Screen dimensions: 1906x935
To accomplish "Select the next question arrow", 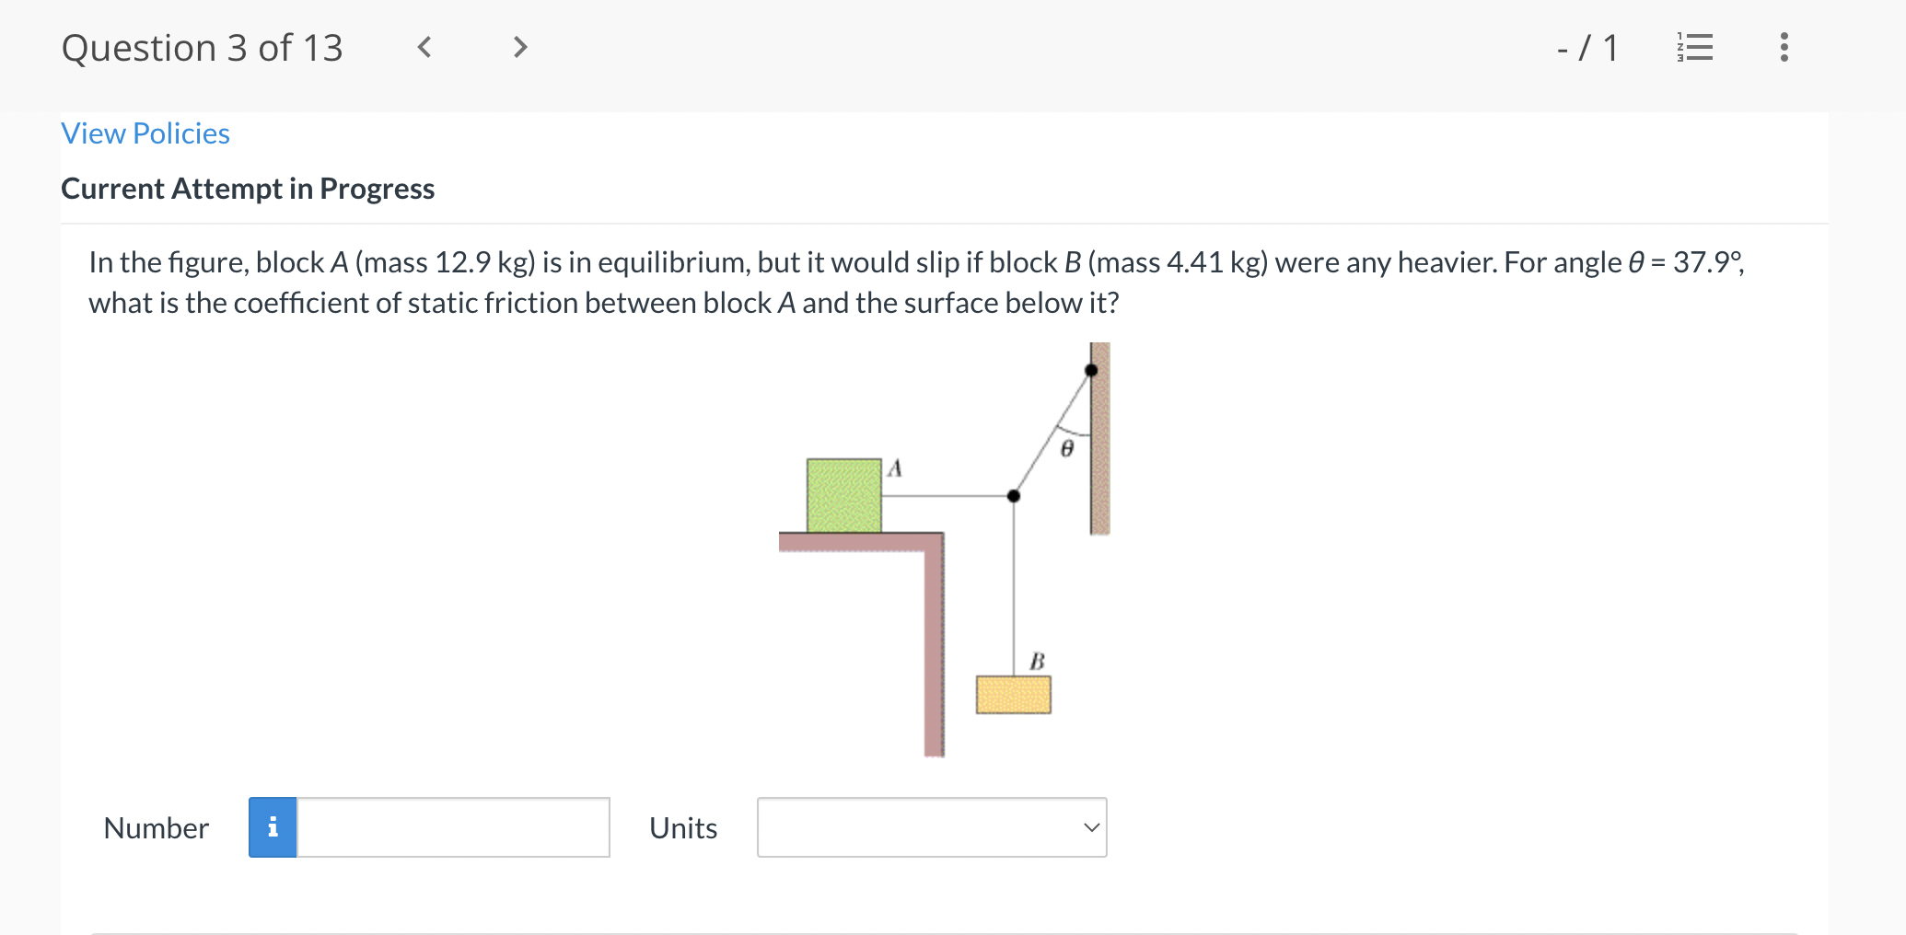I will 519,48.
